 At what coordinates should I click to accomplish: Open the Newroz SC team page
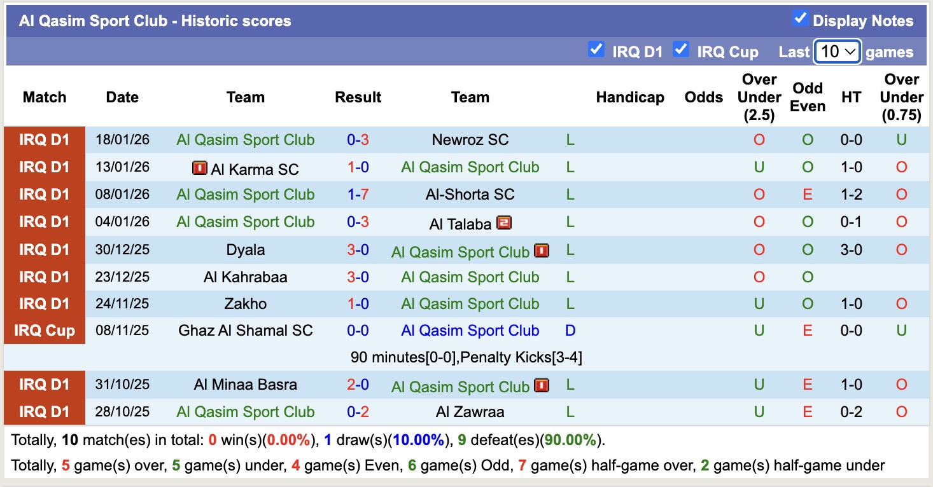coord(470,140)
